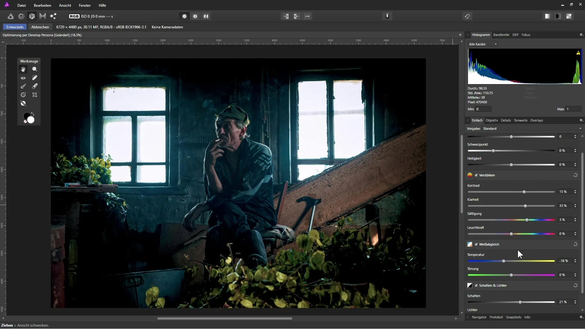Viewport: 585px width, 329px height.
Task: Uncheck the Weißabgleich checkbox
Action: tap(476, 244)
